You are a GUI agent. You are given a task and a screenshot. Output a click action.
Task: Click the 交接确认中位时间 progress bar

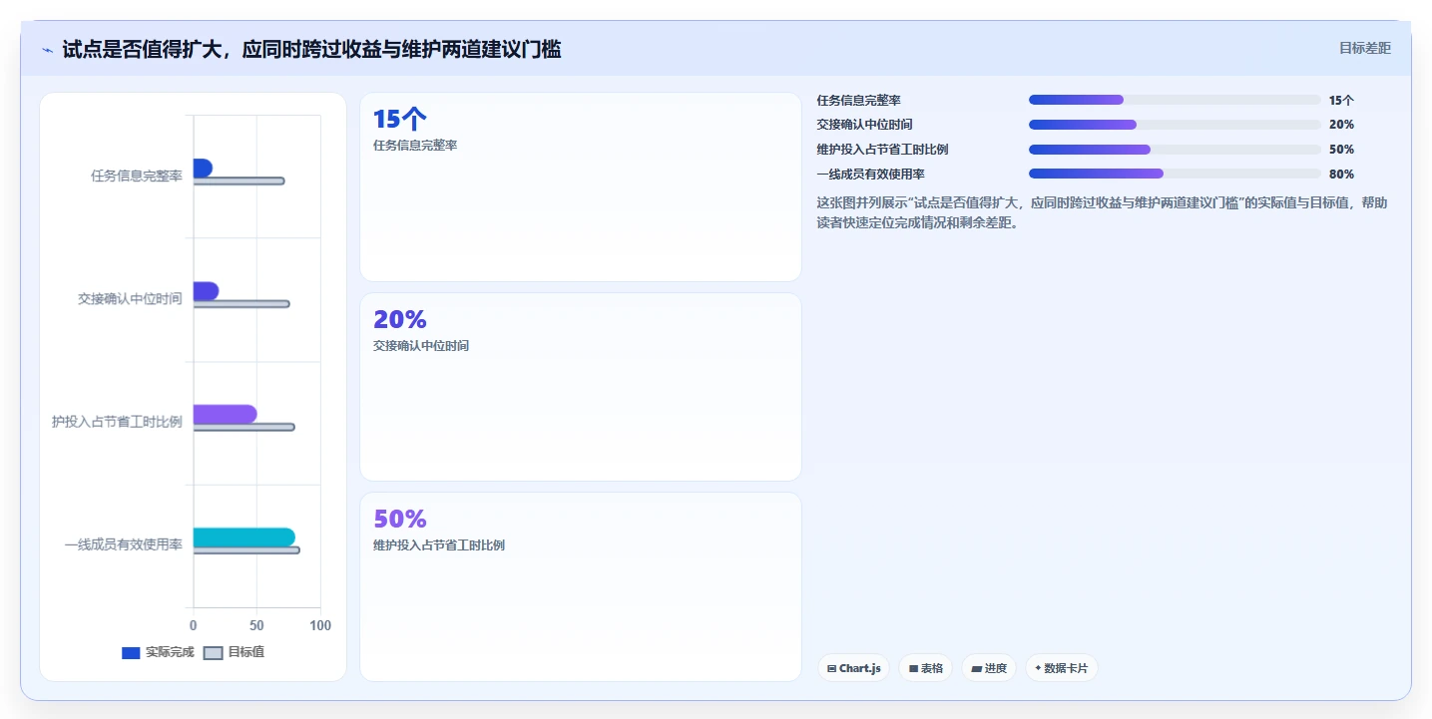(x=1175, y=125)
